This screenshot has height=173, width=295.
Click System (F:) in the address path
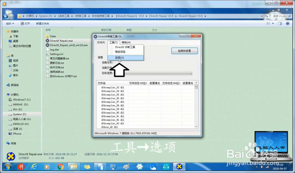46,16
